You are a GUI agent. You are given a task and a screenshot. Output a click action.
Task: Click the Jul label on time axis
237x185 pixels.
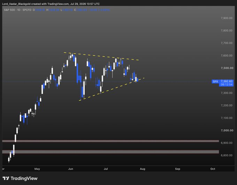click(106, 169)
